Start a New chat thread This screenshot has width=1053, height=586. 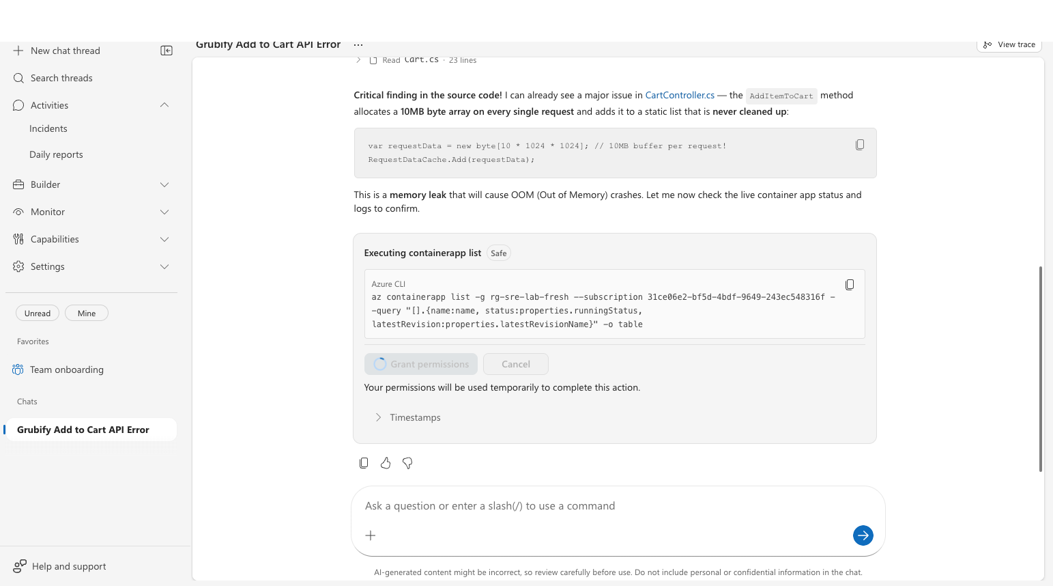pyautogui.click(x=66, y=51)
